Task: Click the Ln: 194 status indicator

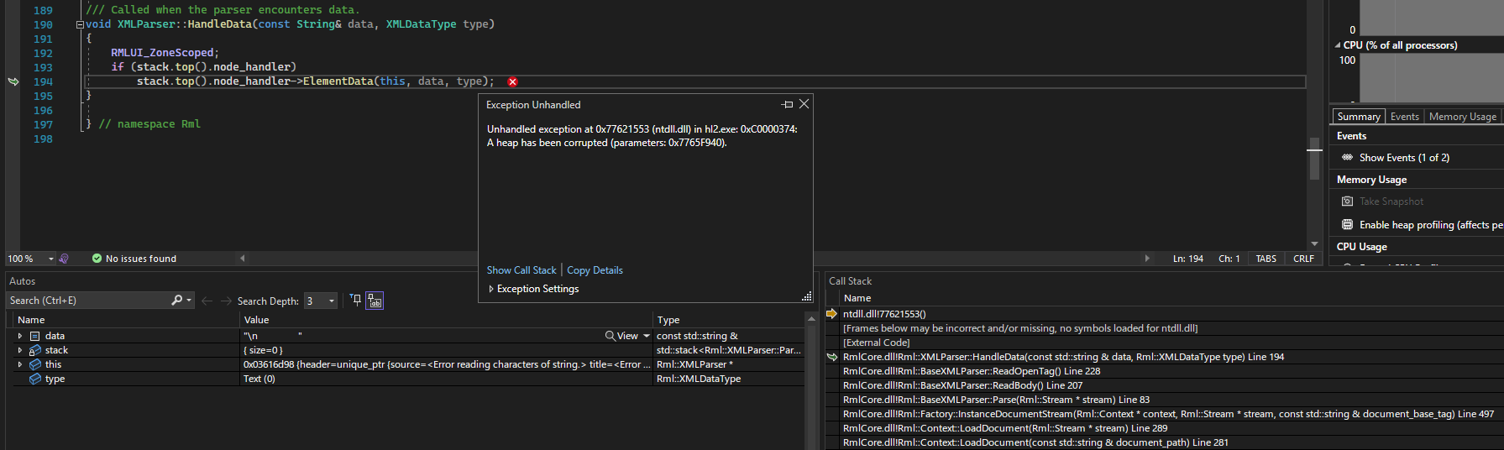Action: [x=1188, y=259]
